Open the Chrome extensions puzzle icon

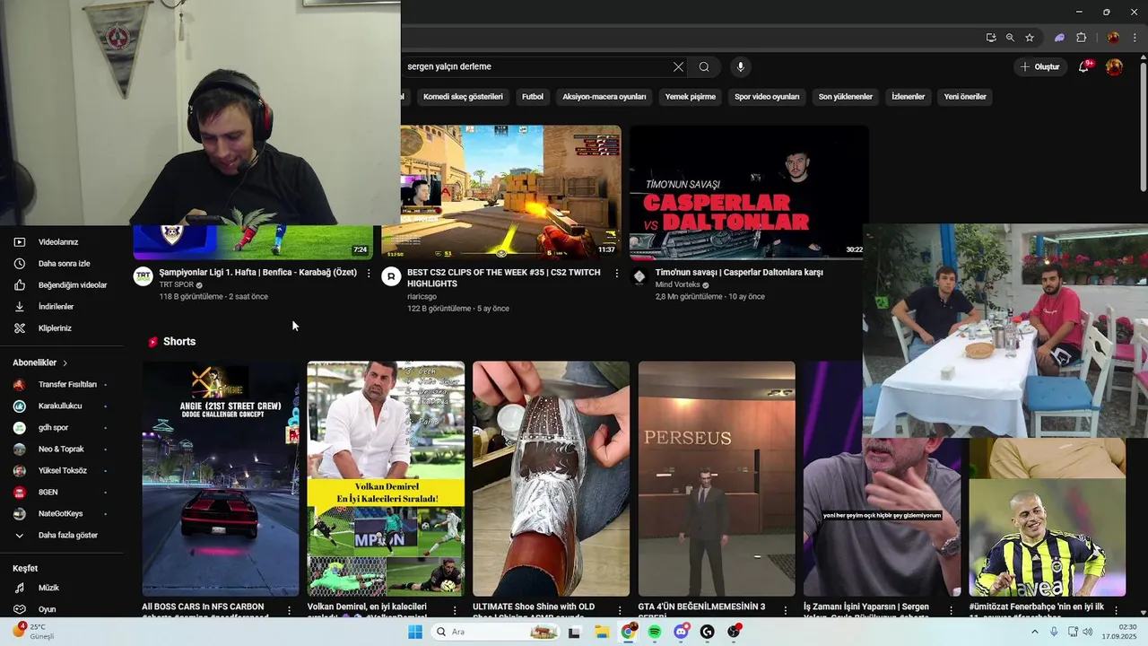[1081, 38]
